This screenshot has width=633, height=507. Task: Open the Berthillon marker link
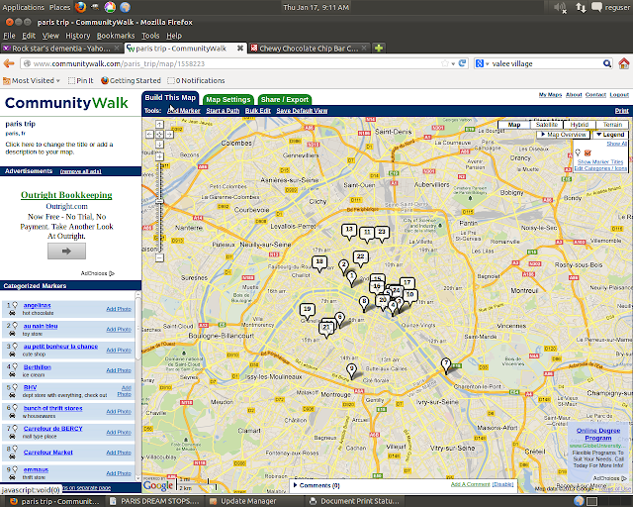[x=38, y=367]
